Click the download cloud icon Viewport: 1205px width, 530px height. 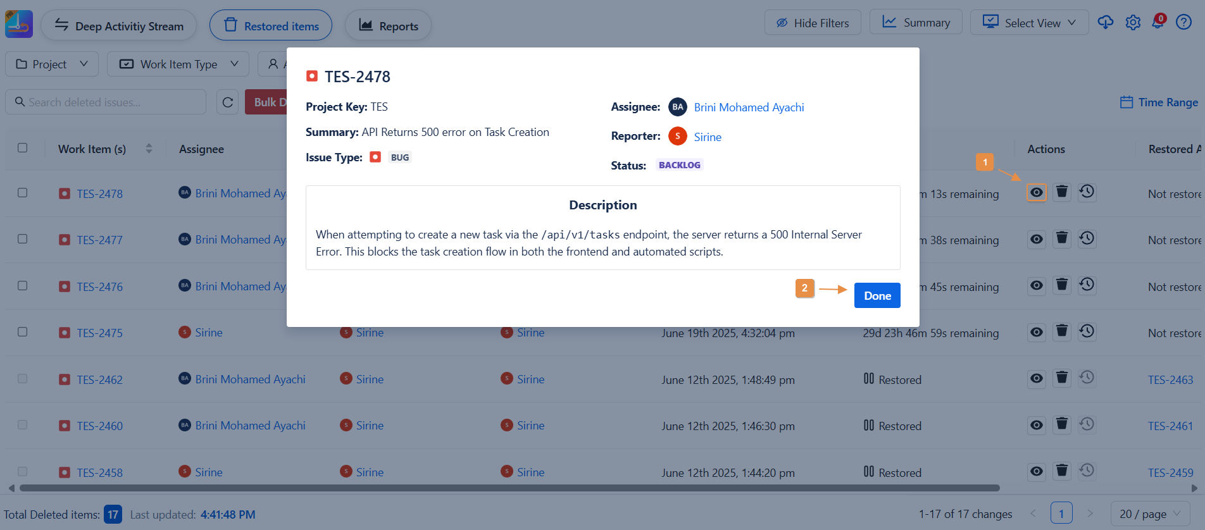[x=1105, y=23]
